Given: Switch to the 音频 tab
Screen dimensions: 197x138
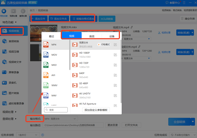Looking at the screenshot, I should coord(92,36).
